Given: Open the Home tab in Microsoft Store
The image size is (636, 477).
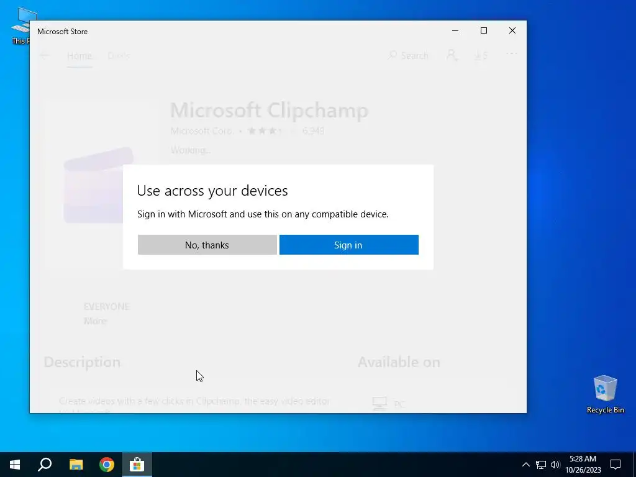Looking at the screenshot, I should [x=79, y=55].
